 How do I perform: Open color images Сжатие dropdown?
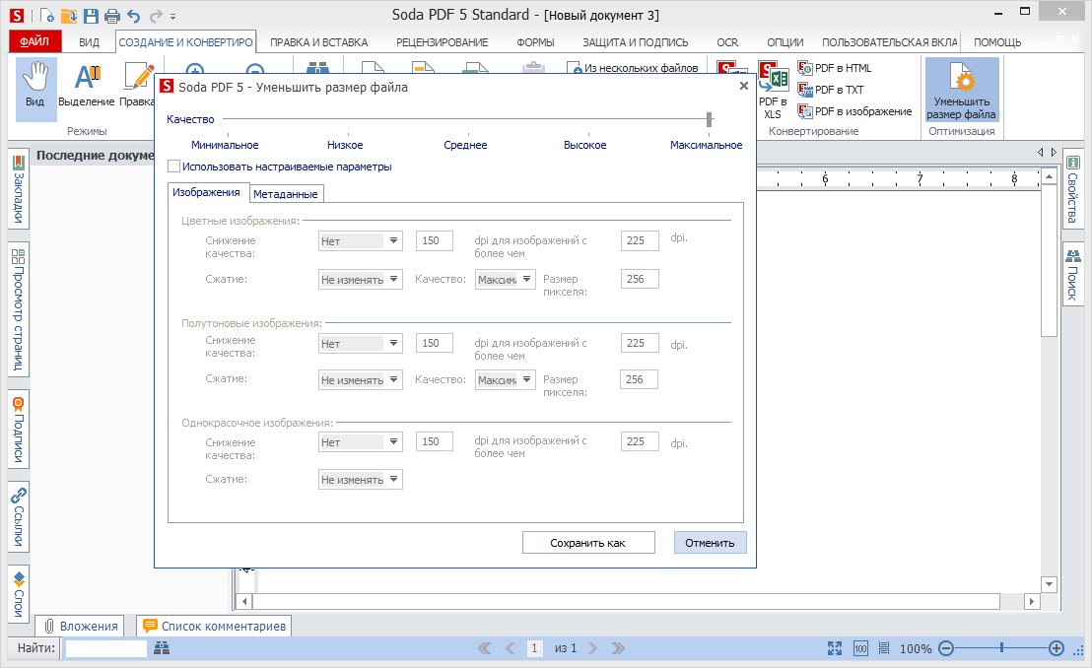[360, 280]
